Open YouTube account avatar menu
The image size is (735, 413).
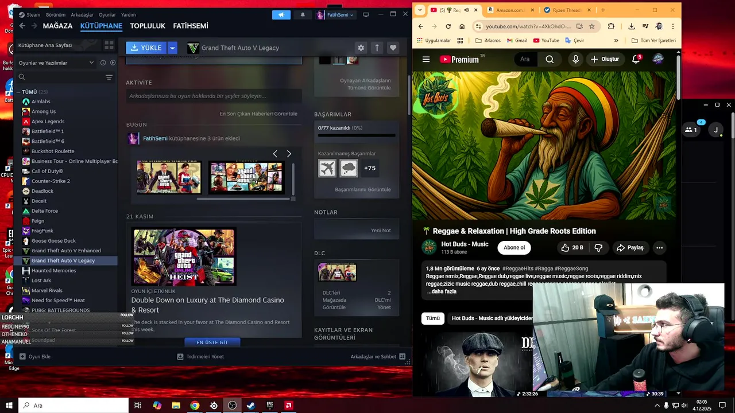tap(658, 59)
